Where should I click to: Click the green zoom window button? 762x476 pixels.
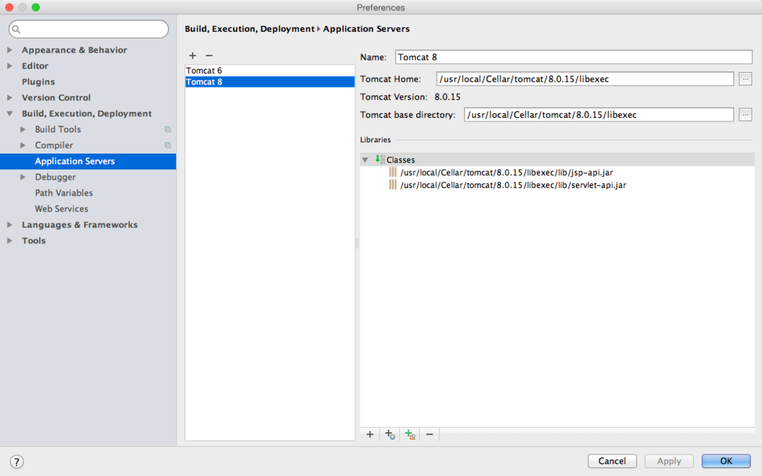[35, 7]
